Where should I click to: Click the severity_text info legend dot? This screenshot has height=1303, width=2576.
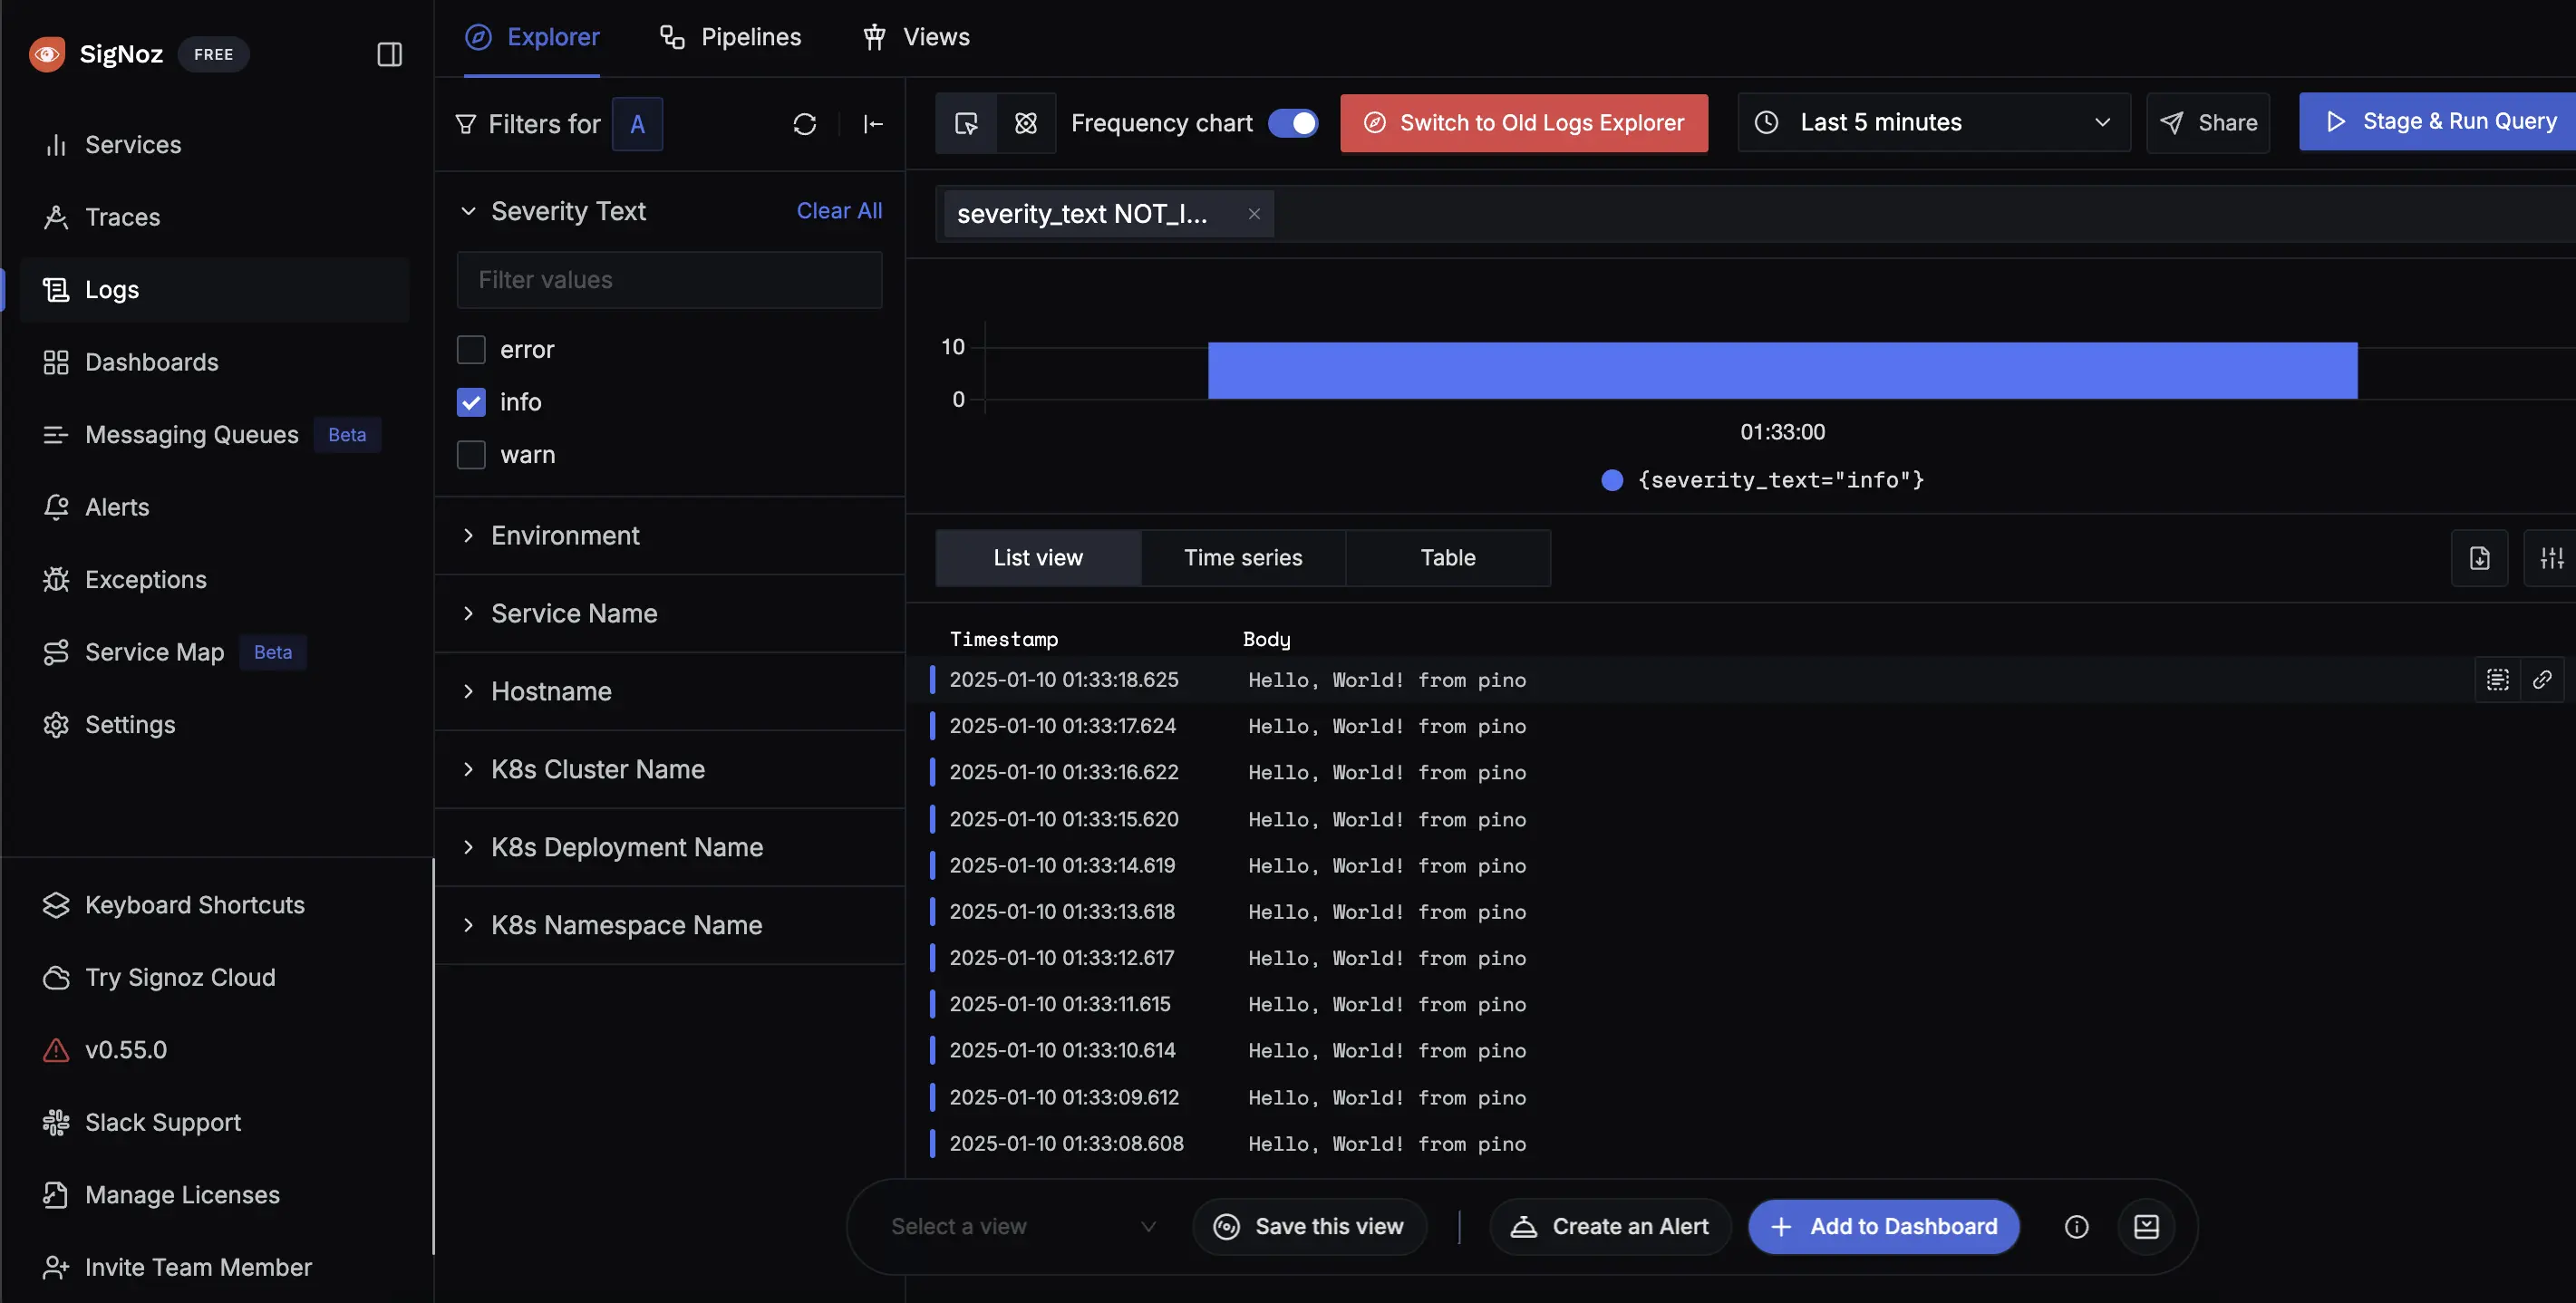coord(1612,480)
